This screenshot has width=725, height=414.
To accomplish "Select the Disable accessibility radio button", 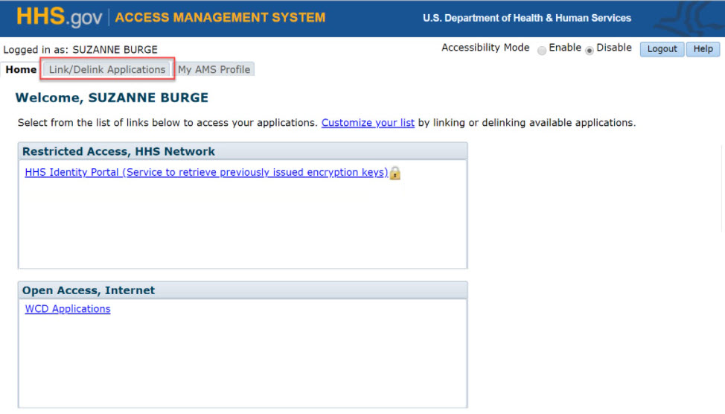I will (590, 50).
